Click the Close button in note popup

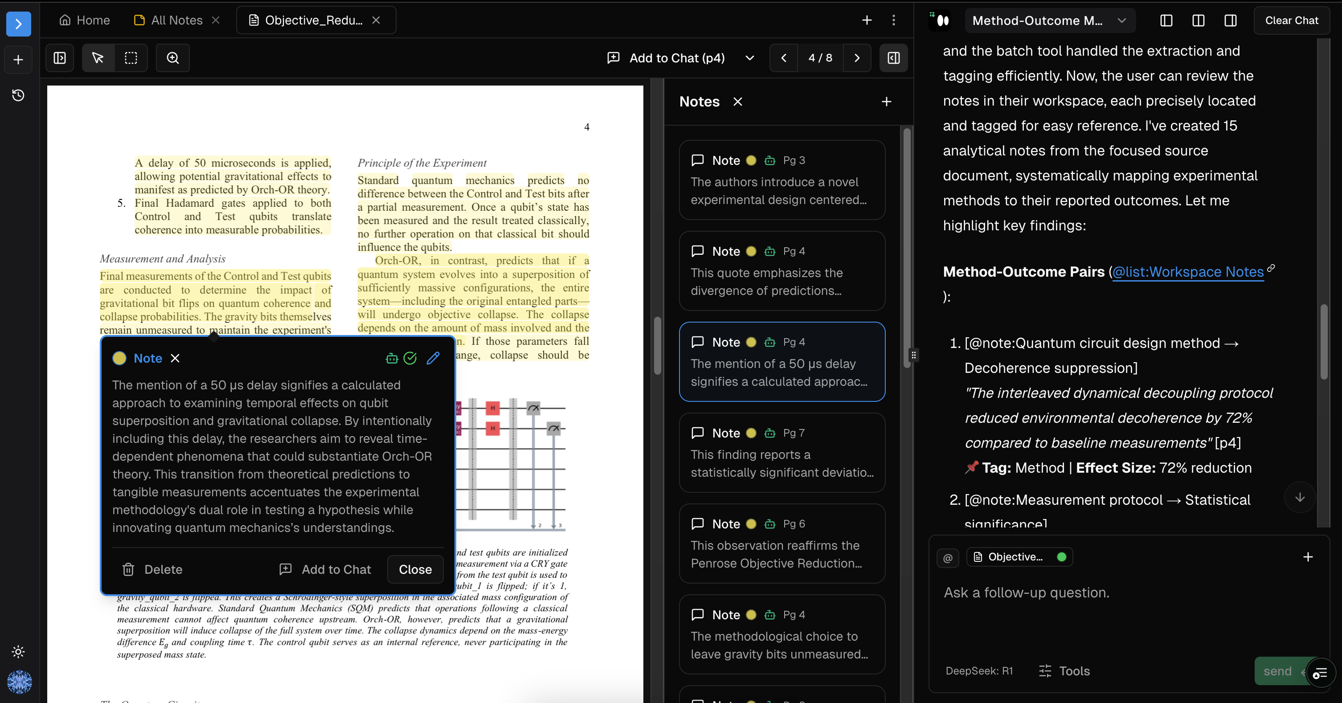tap(415, 569)
